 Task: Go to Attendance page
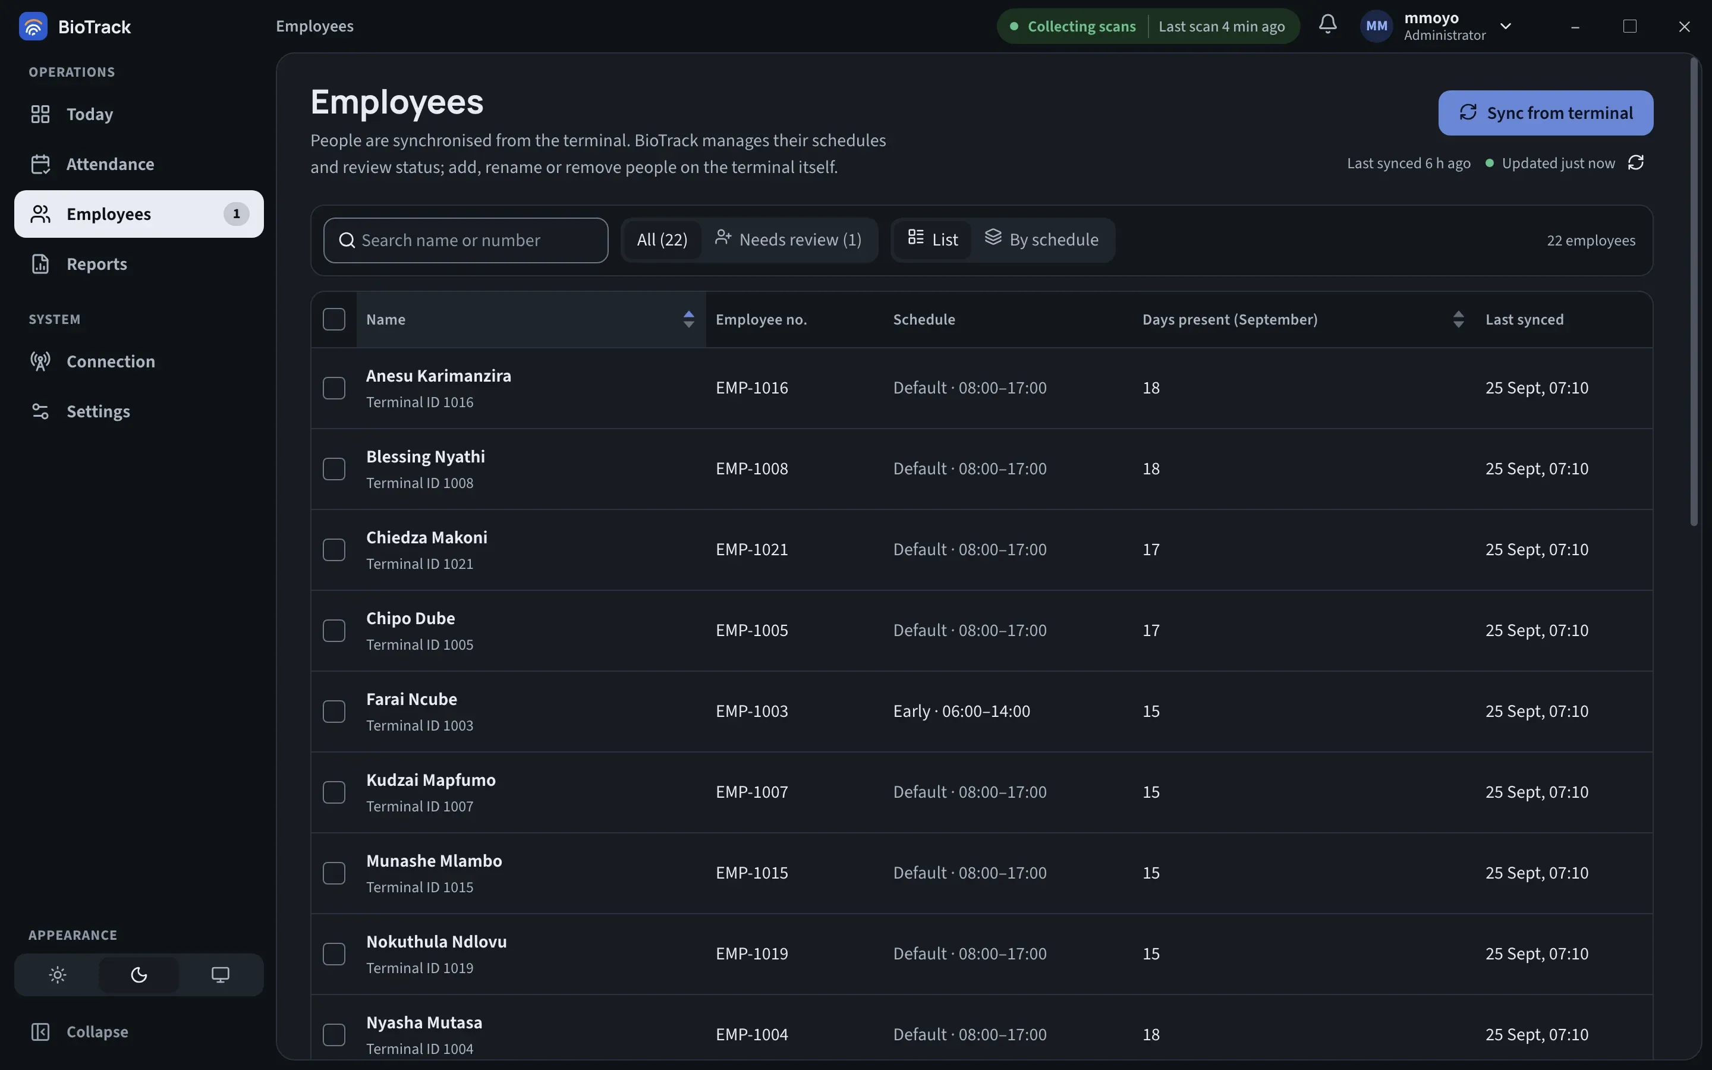pos(139,163)
